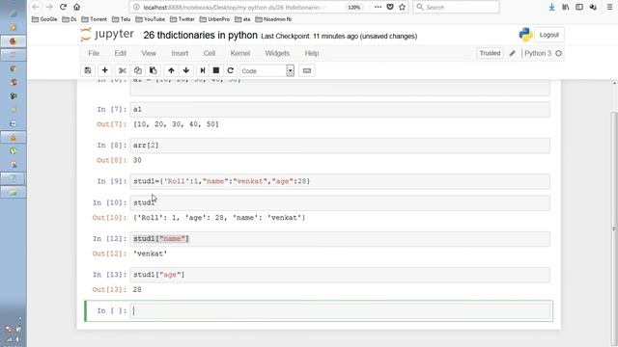Image resolution: width=618 pixels, height=347 pixels.
Task: Show site information icon in address bar
Action: click(x=136, y=7)
